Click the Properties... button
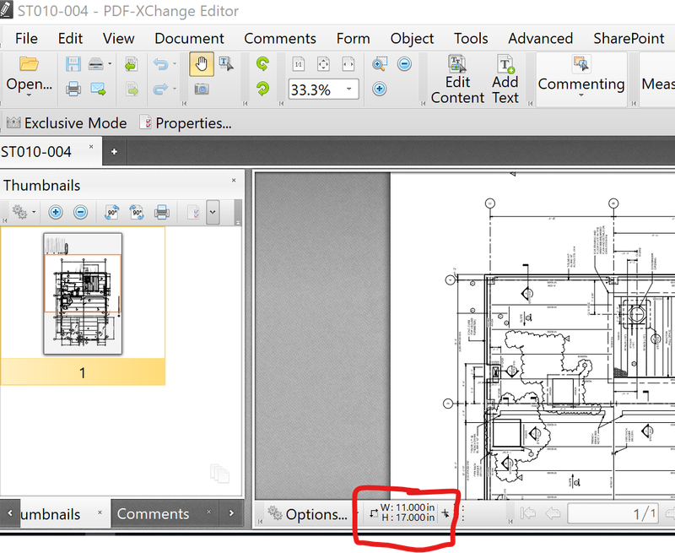The height and width of the screenshot is (553, 675). (x=185, y=123)
